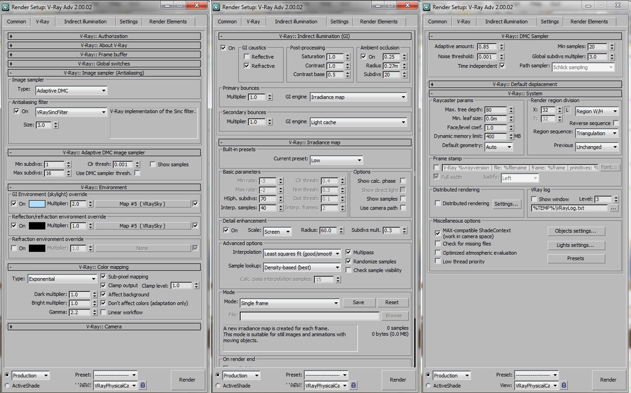
Task: Open Lights settings... button
Action: [x=576, y=245]
